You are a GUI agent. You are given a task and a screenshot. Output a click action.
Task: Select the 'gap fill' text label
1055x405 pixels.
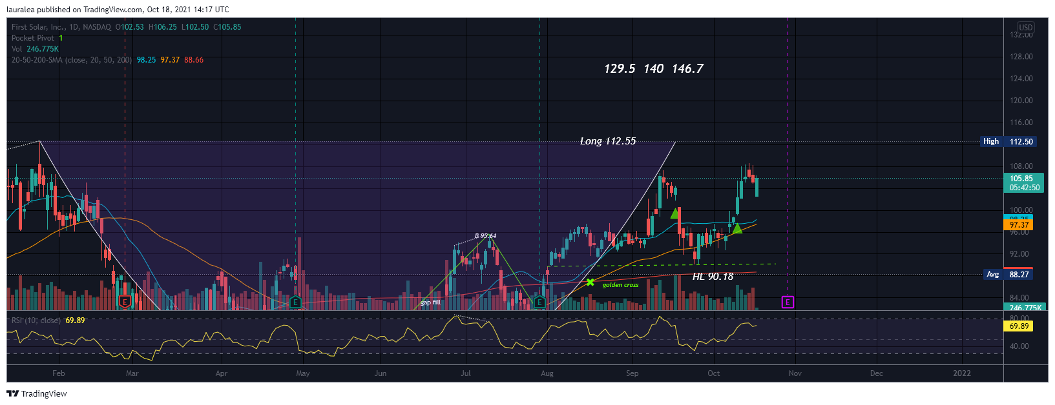pos(430,302)
